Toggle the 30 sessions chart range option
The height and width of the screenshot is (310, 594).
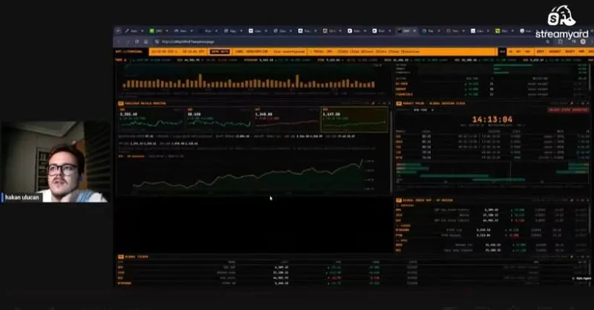[136, 156]
